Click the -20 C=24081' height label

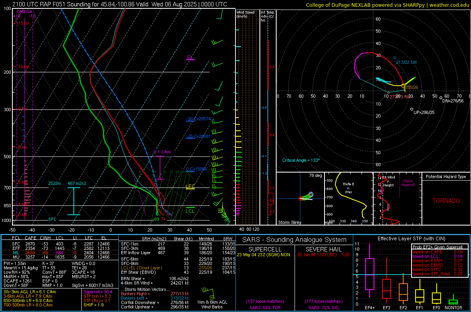(x=198, y=136)
